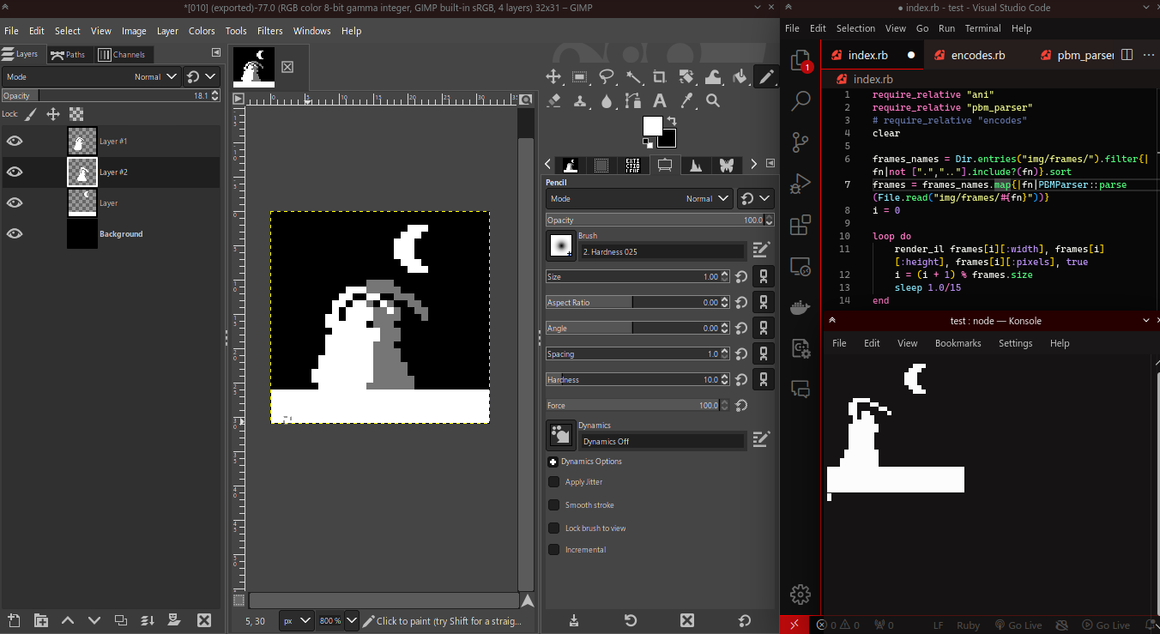This screenshot has width=1160, height=634.
Task: Hide the Background layer eye icon
Action: click(15, 233)
